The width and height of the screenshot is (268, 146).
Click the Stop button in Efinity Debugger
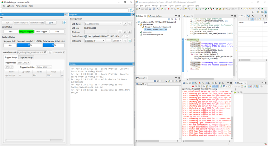coord(51,23)
